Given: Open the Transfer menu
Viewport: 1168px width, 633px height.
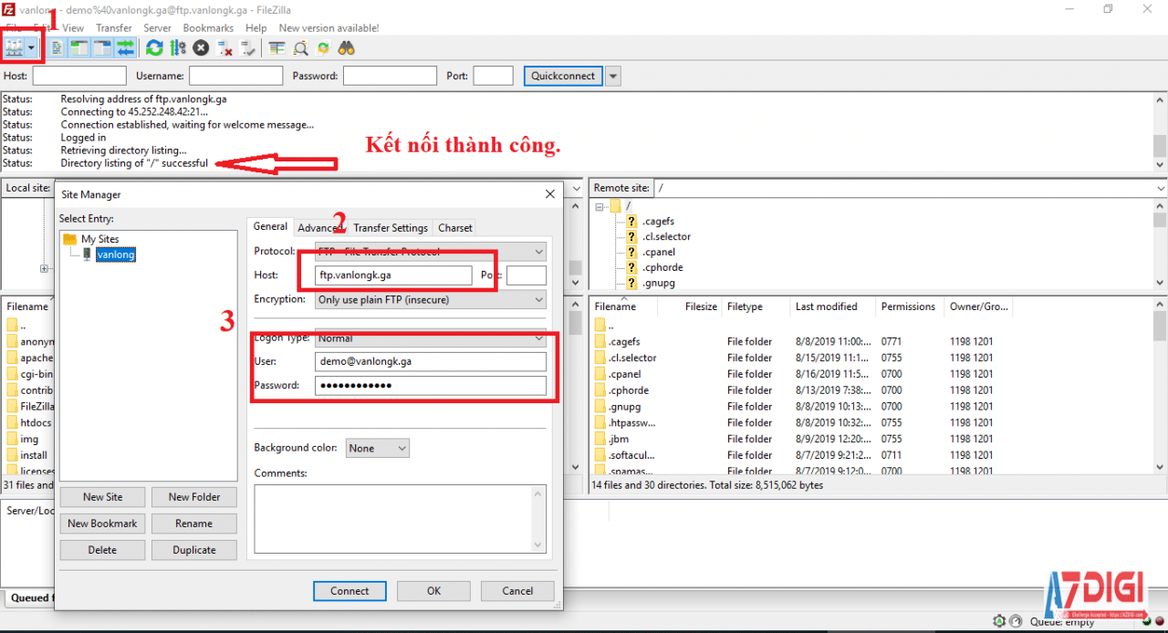Looking at the screenshot, I should (x=114, y=28).
